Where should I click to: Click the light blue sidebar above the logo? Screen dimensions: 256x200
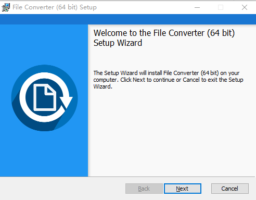point(44,44)
